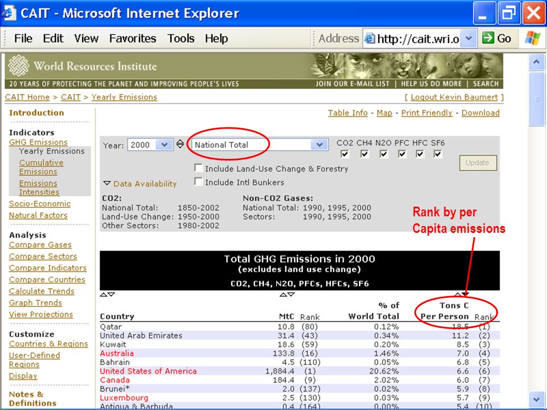Click the Windows flag logo in toolbar
Image resolution: width=547 pixels, height=410 pixels.
click(532, 38)
